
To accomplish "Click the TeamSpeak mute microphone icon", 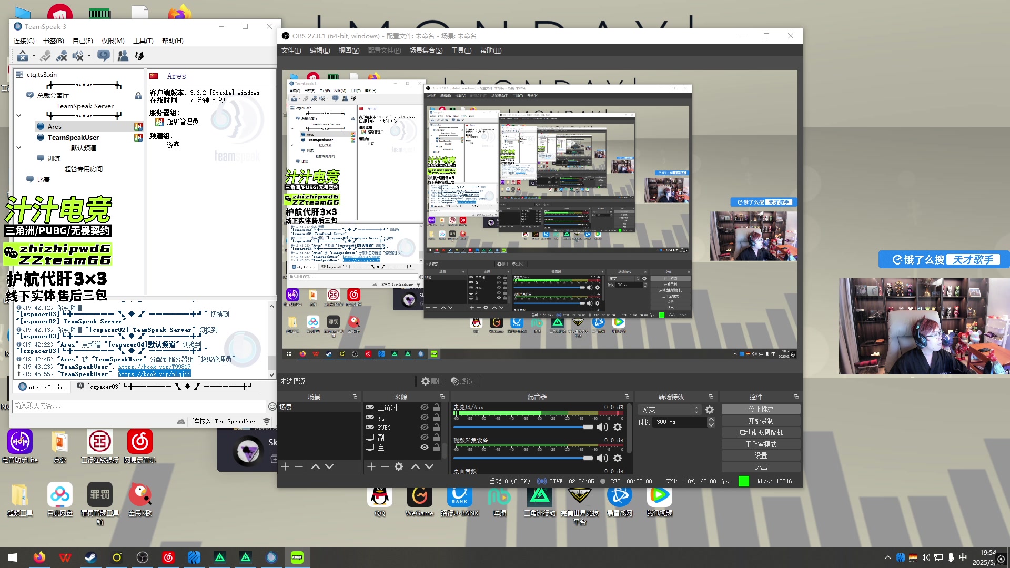I will [x=62, y=56].
